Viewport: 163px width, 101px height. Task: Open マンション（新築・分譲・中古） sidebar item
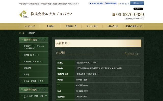[34, 97]
